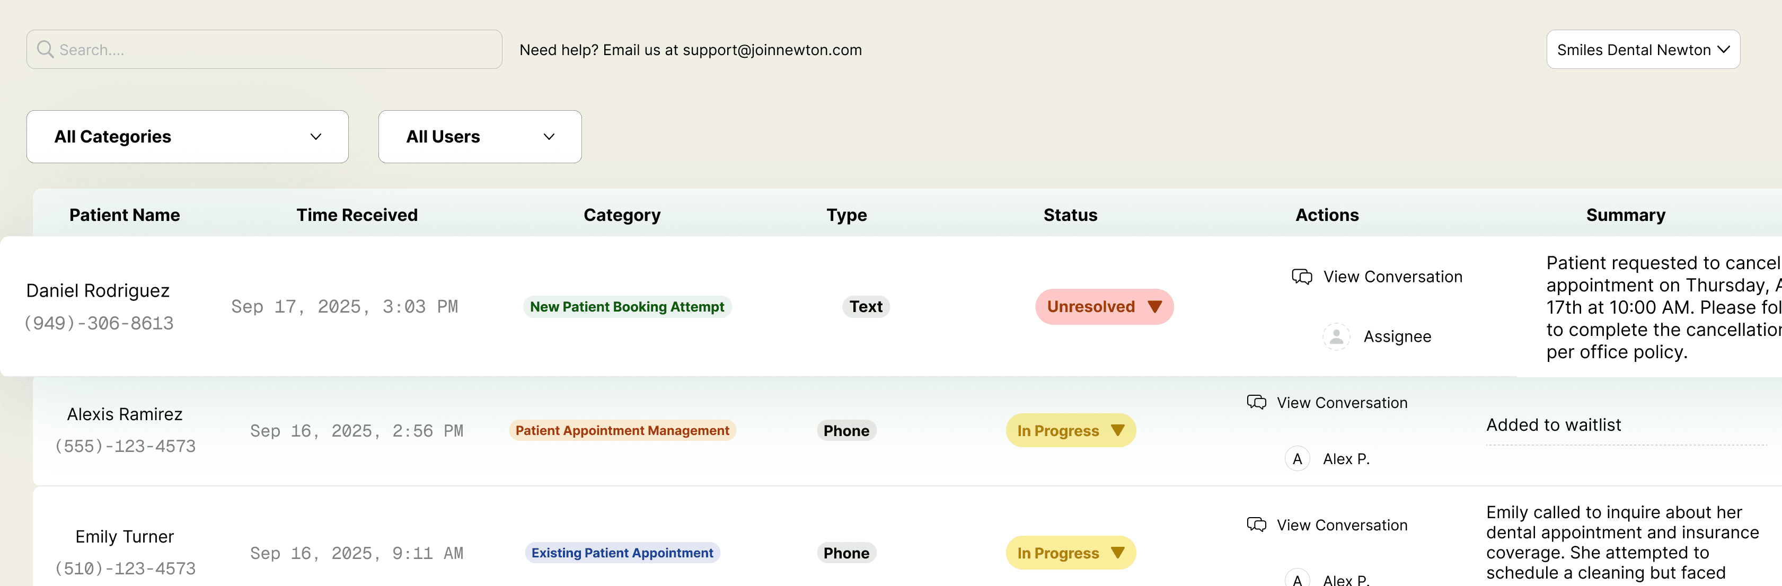The width and height of the screenshot is (1782, 586).
Task: Open All Users filter dropdown
Action: click(479, 137)
